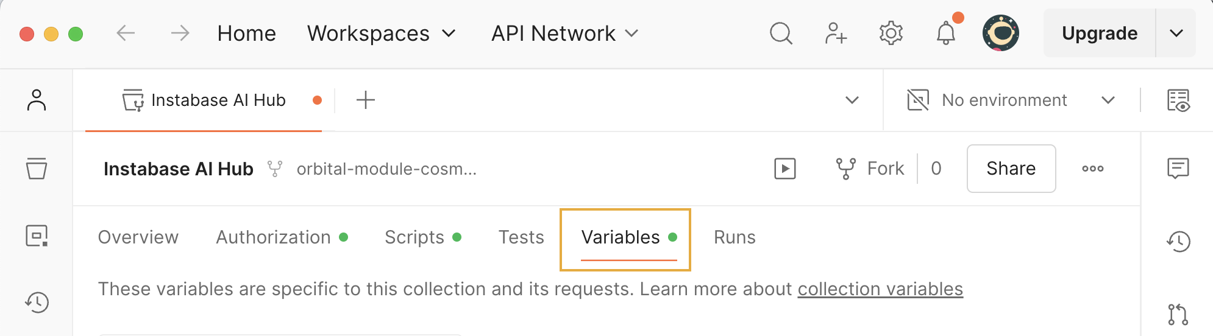Expand the API Network dropdown
The image size is (1213, 336).
pos(564,33)
